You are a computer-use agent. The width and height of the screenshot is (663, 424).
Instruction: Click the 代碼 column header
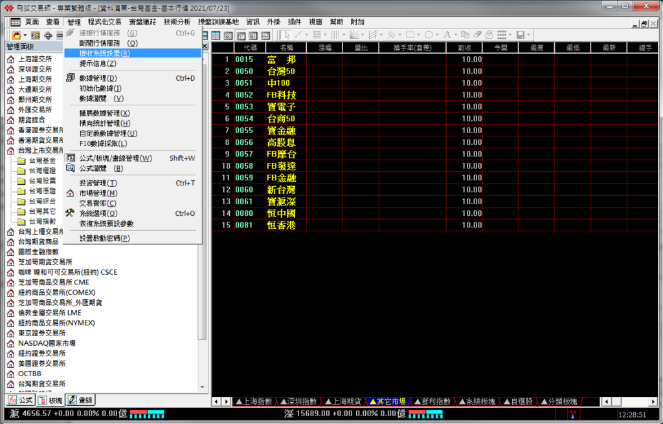251,48
